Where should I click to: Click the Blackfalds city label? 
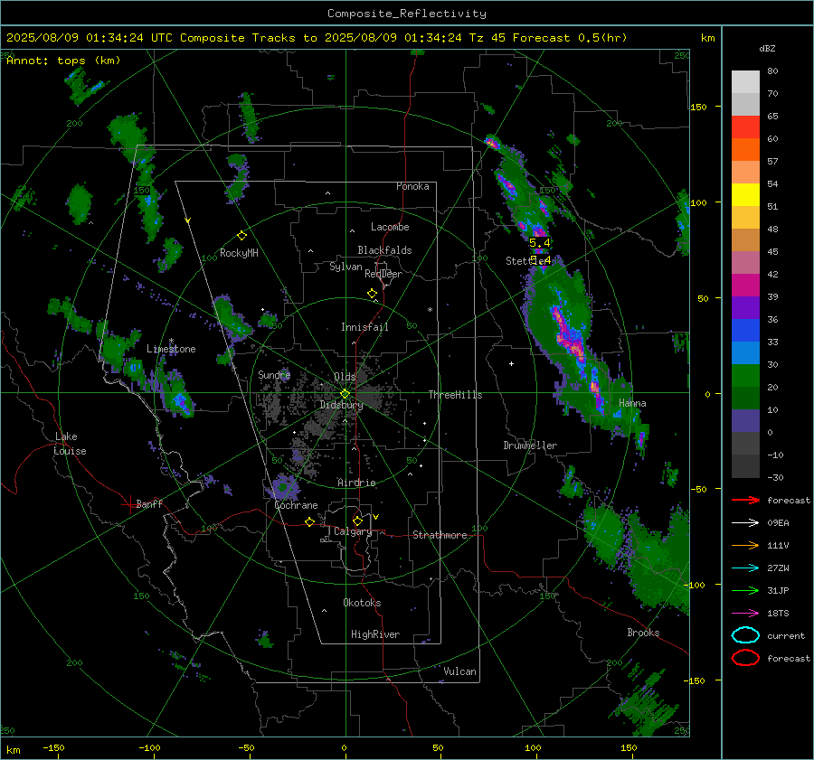pos(384,250)
